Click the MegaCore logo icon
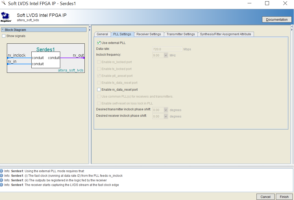 [x=6, y=17]
